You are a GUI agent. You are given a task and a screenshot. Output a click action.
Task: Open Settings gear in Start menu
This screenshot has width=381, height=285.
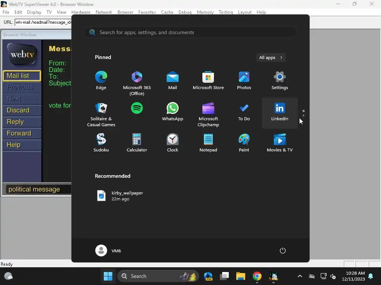(280, 81)
